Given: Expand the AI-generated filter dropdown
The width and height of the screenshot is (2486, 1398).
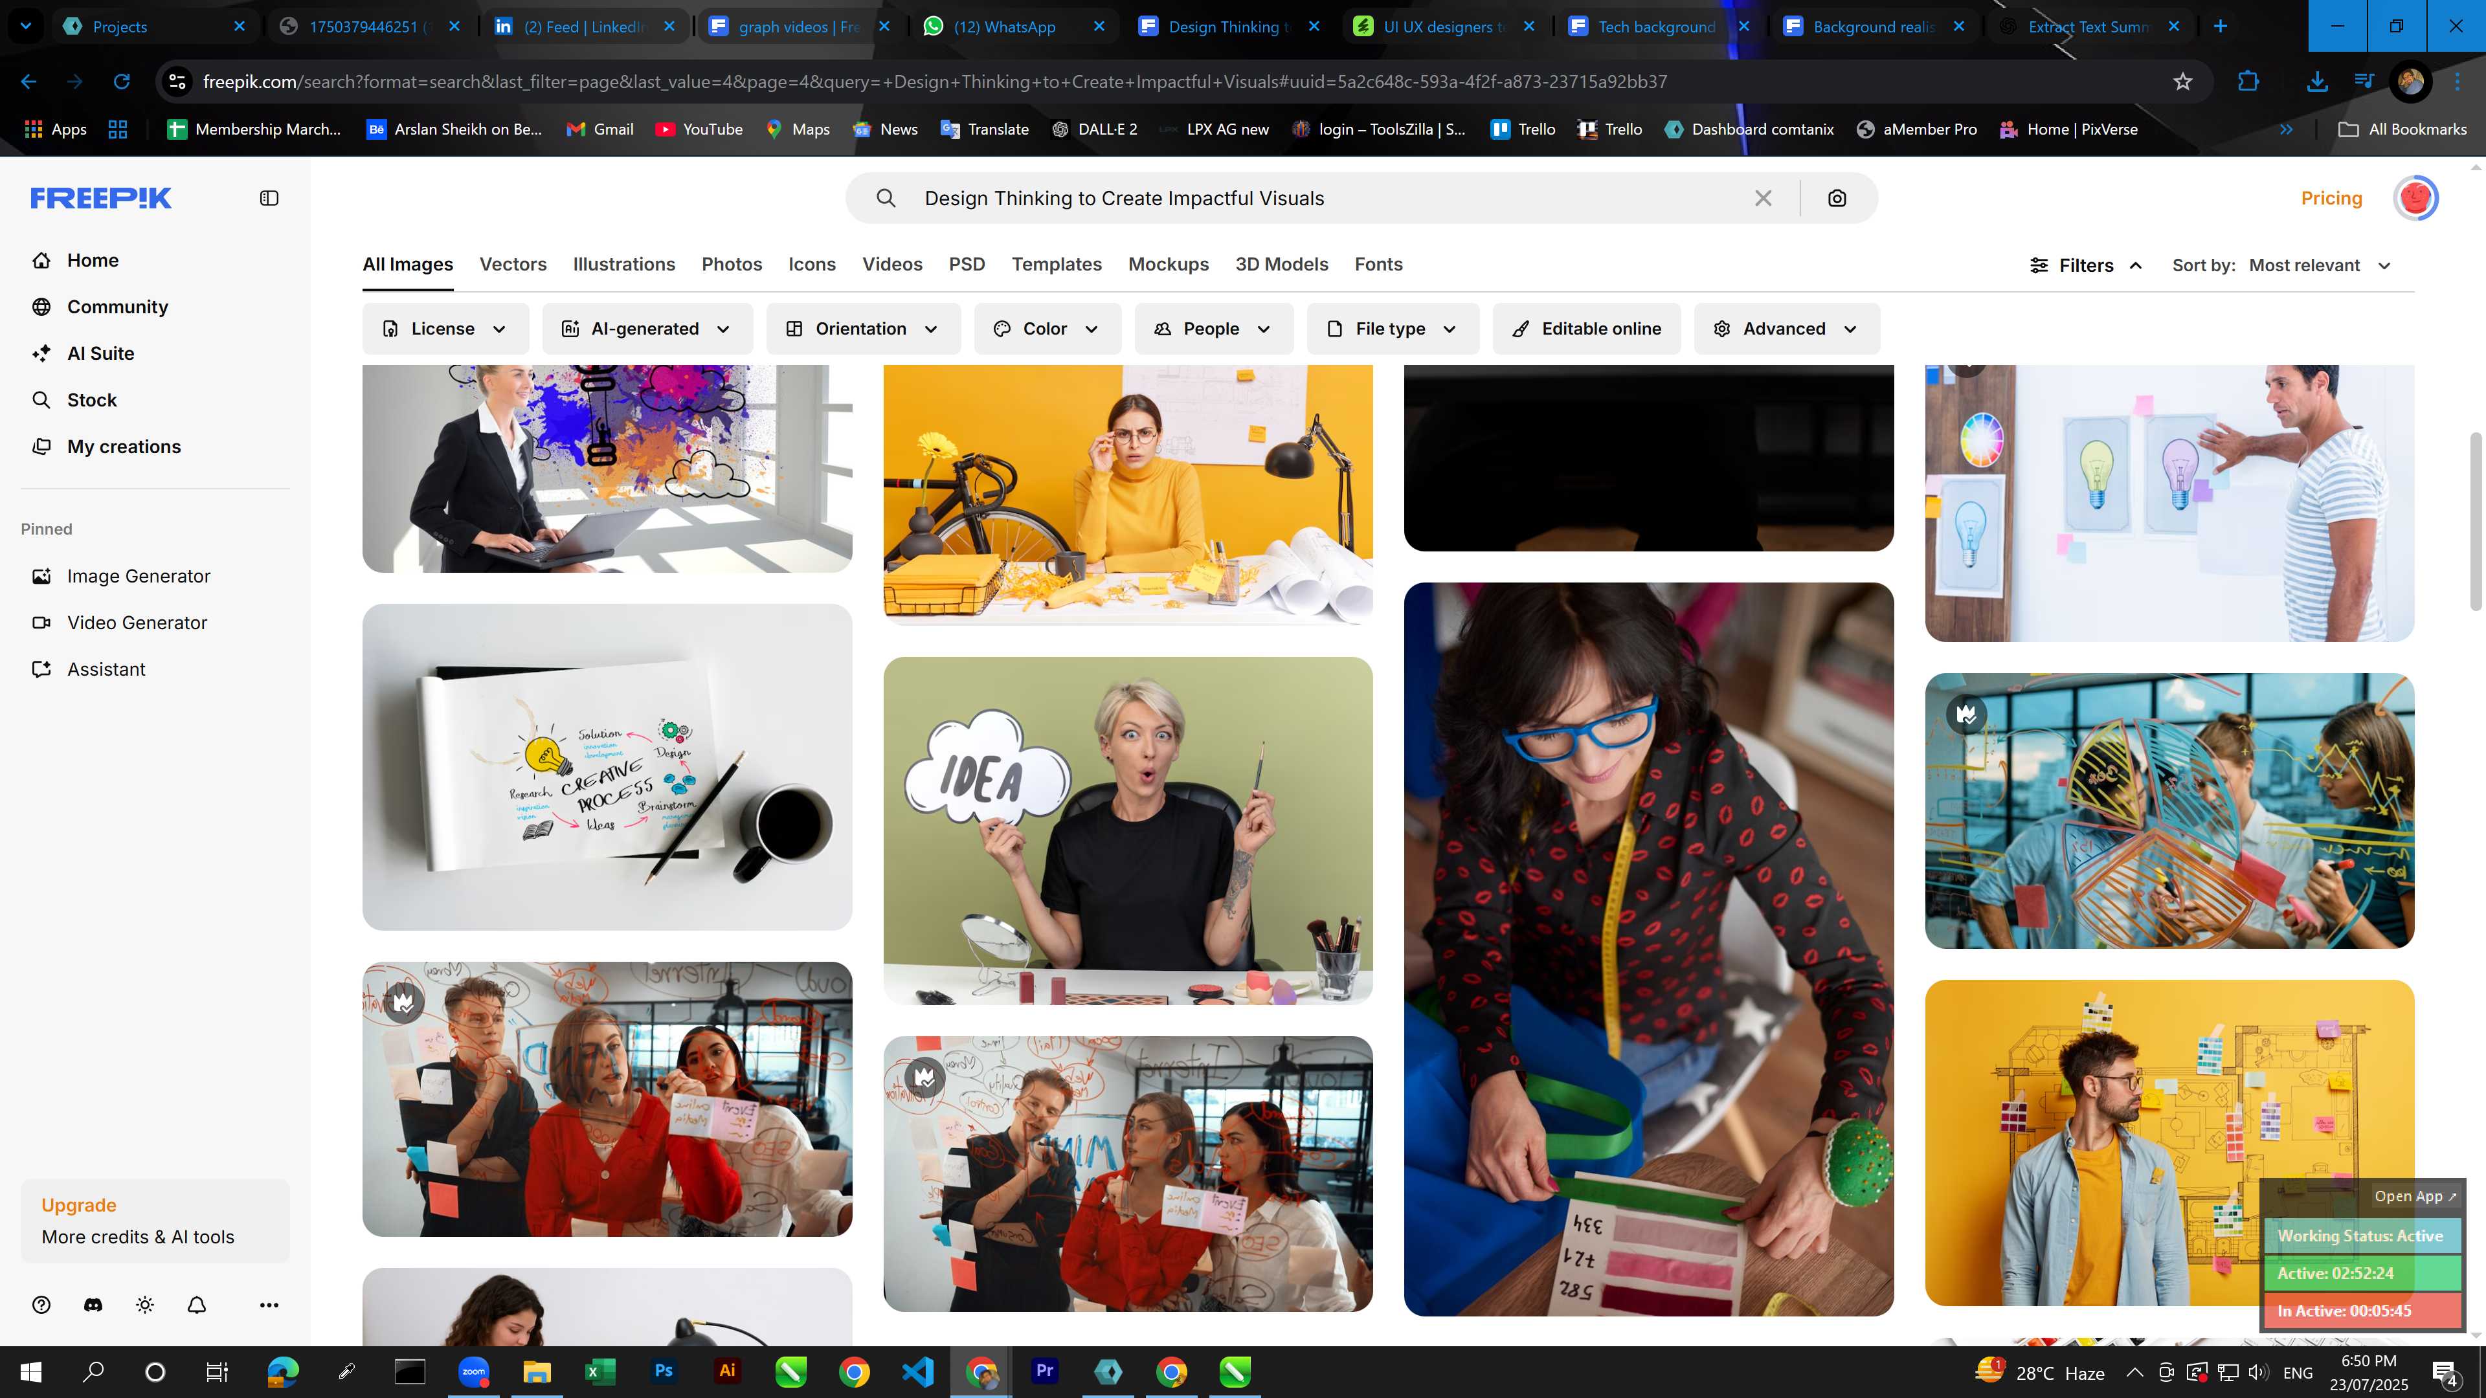Looking at the screenshot, I should [x=647, y=329].
